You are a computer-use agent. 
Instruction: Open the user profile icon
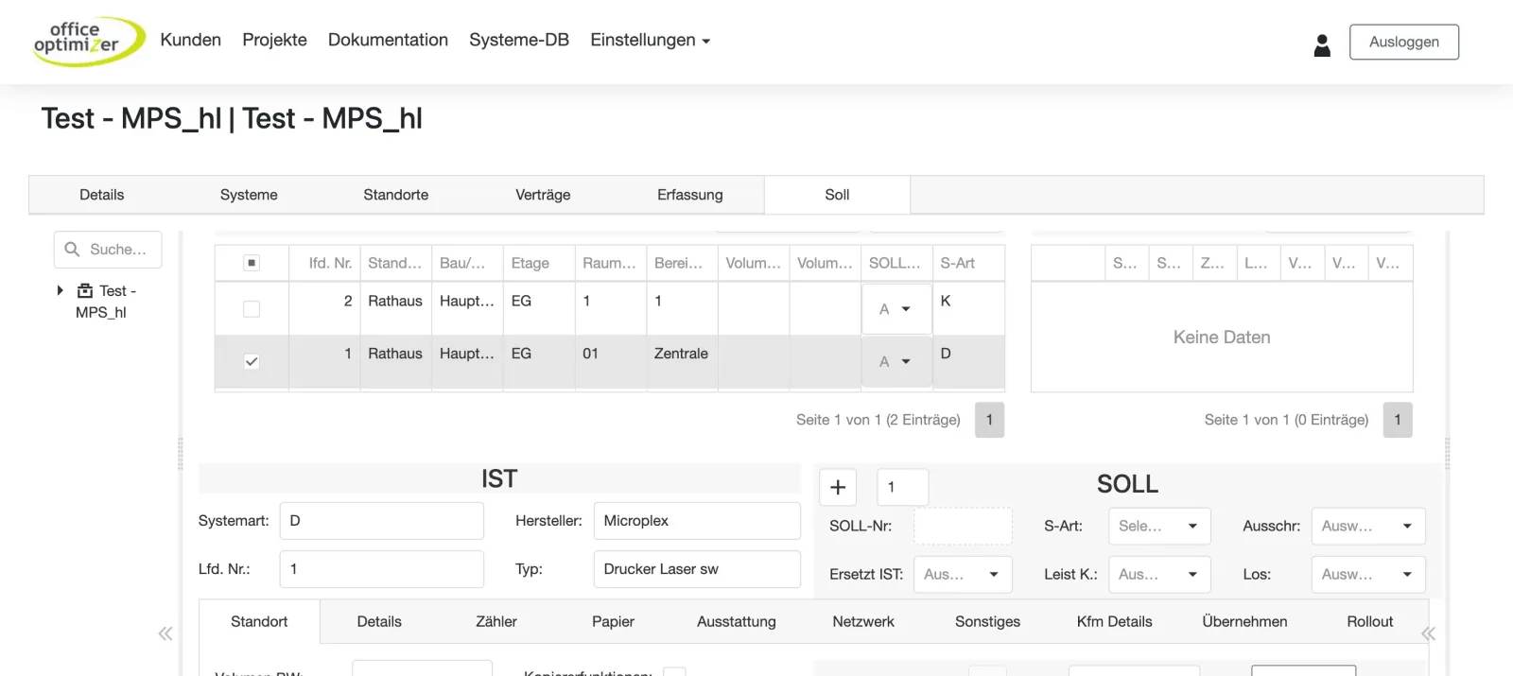click(1322, 44)
